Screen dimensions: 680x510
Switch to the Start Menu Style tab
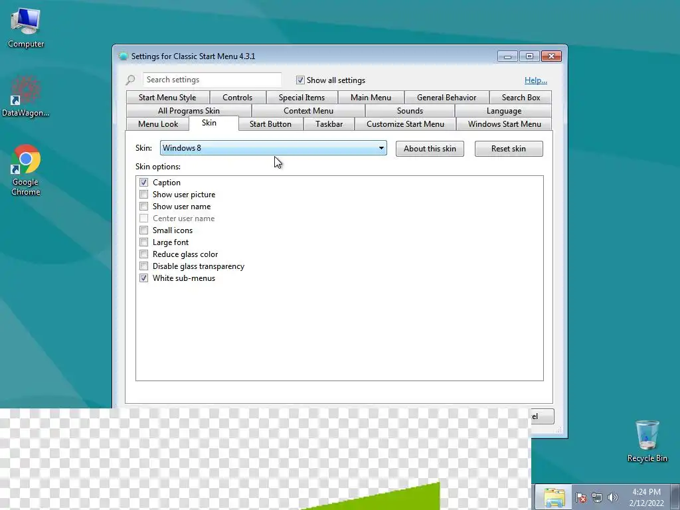click(167, 98)
